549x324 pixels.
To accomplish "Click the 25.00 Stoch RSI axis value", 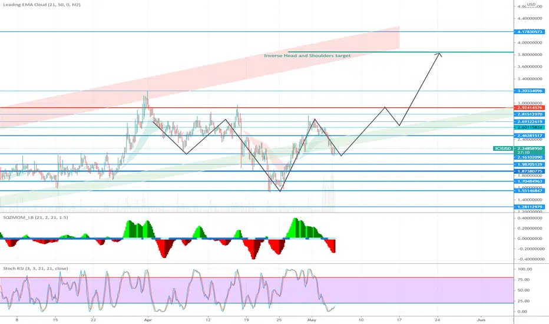I will click(524, 301).
